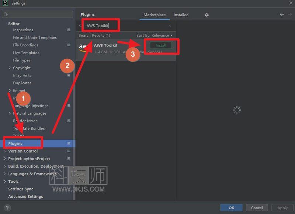295x214 pixels.
Task: Select the Editor section header
Action: [14, 24]
